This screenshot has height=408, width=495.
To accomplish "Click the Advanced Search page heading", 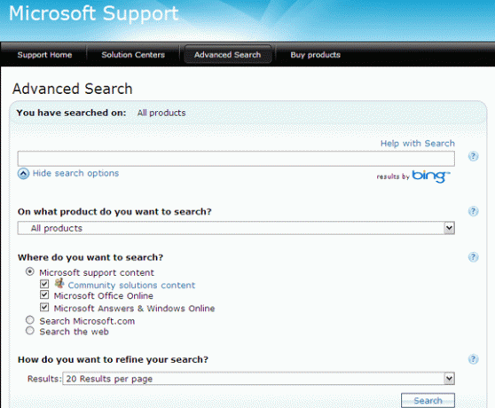I will [72, 89].
